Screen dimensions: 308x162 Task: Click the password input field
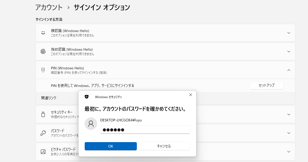(x=145, y=130)
